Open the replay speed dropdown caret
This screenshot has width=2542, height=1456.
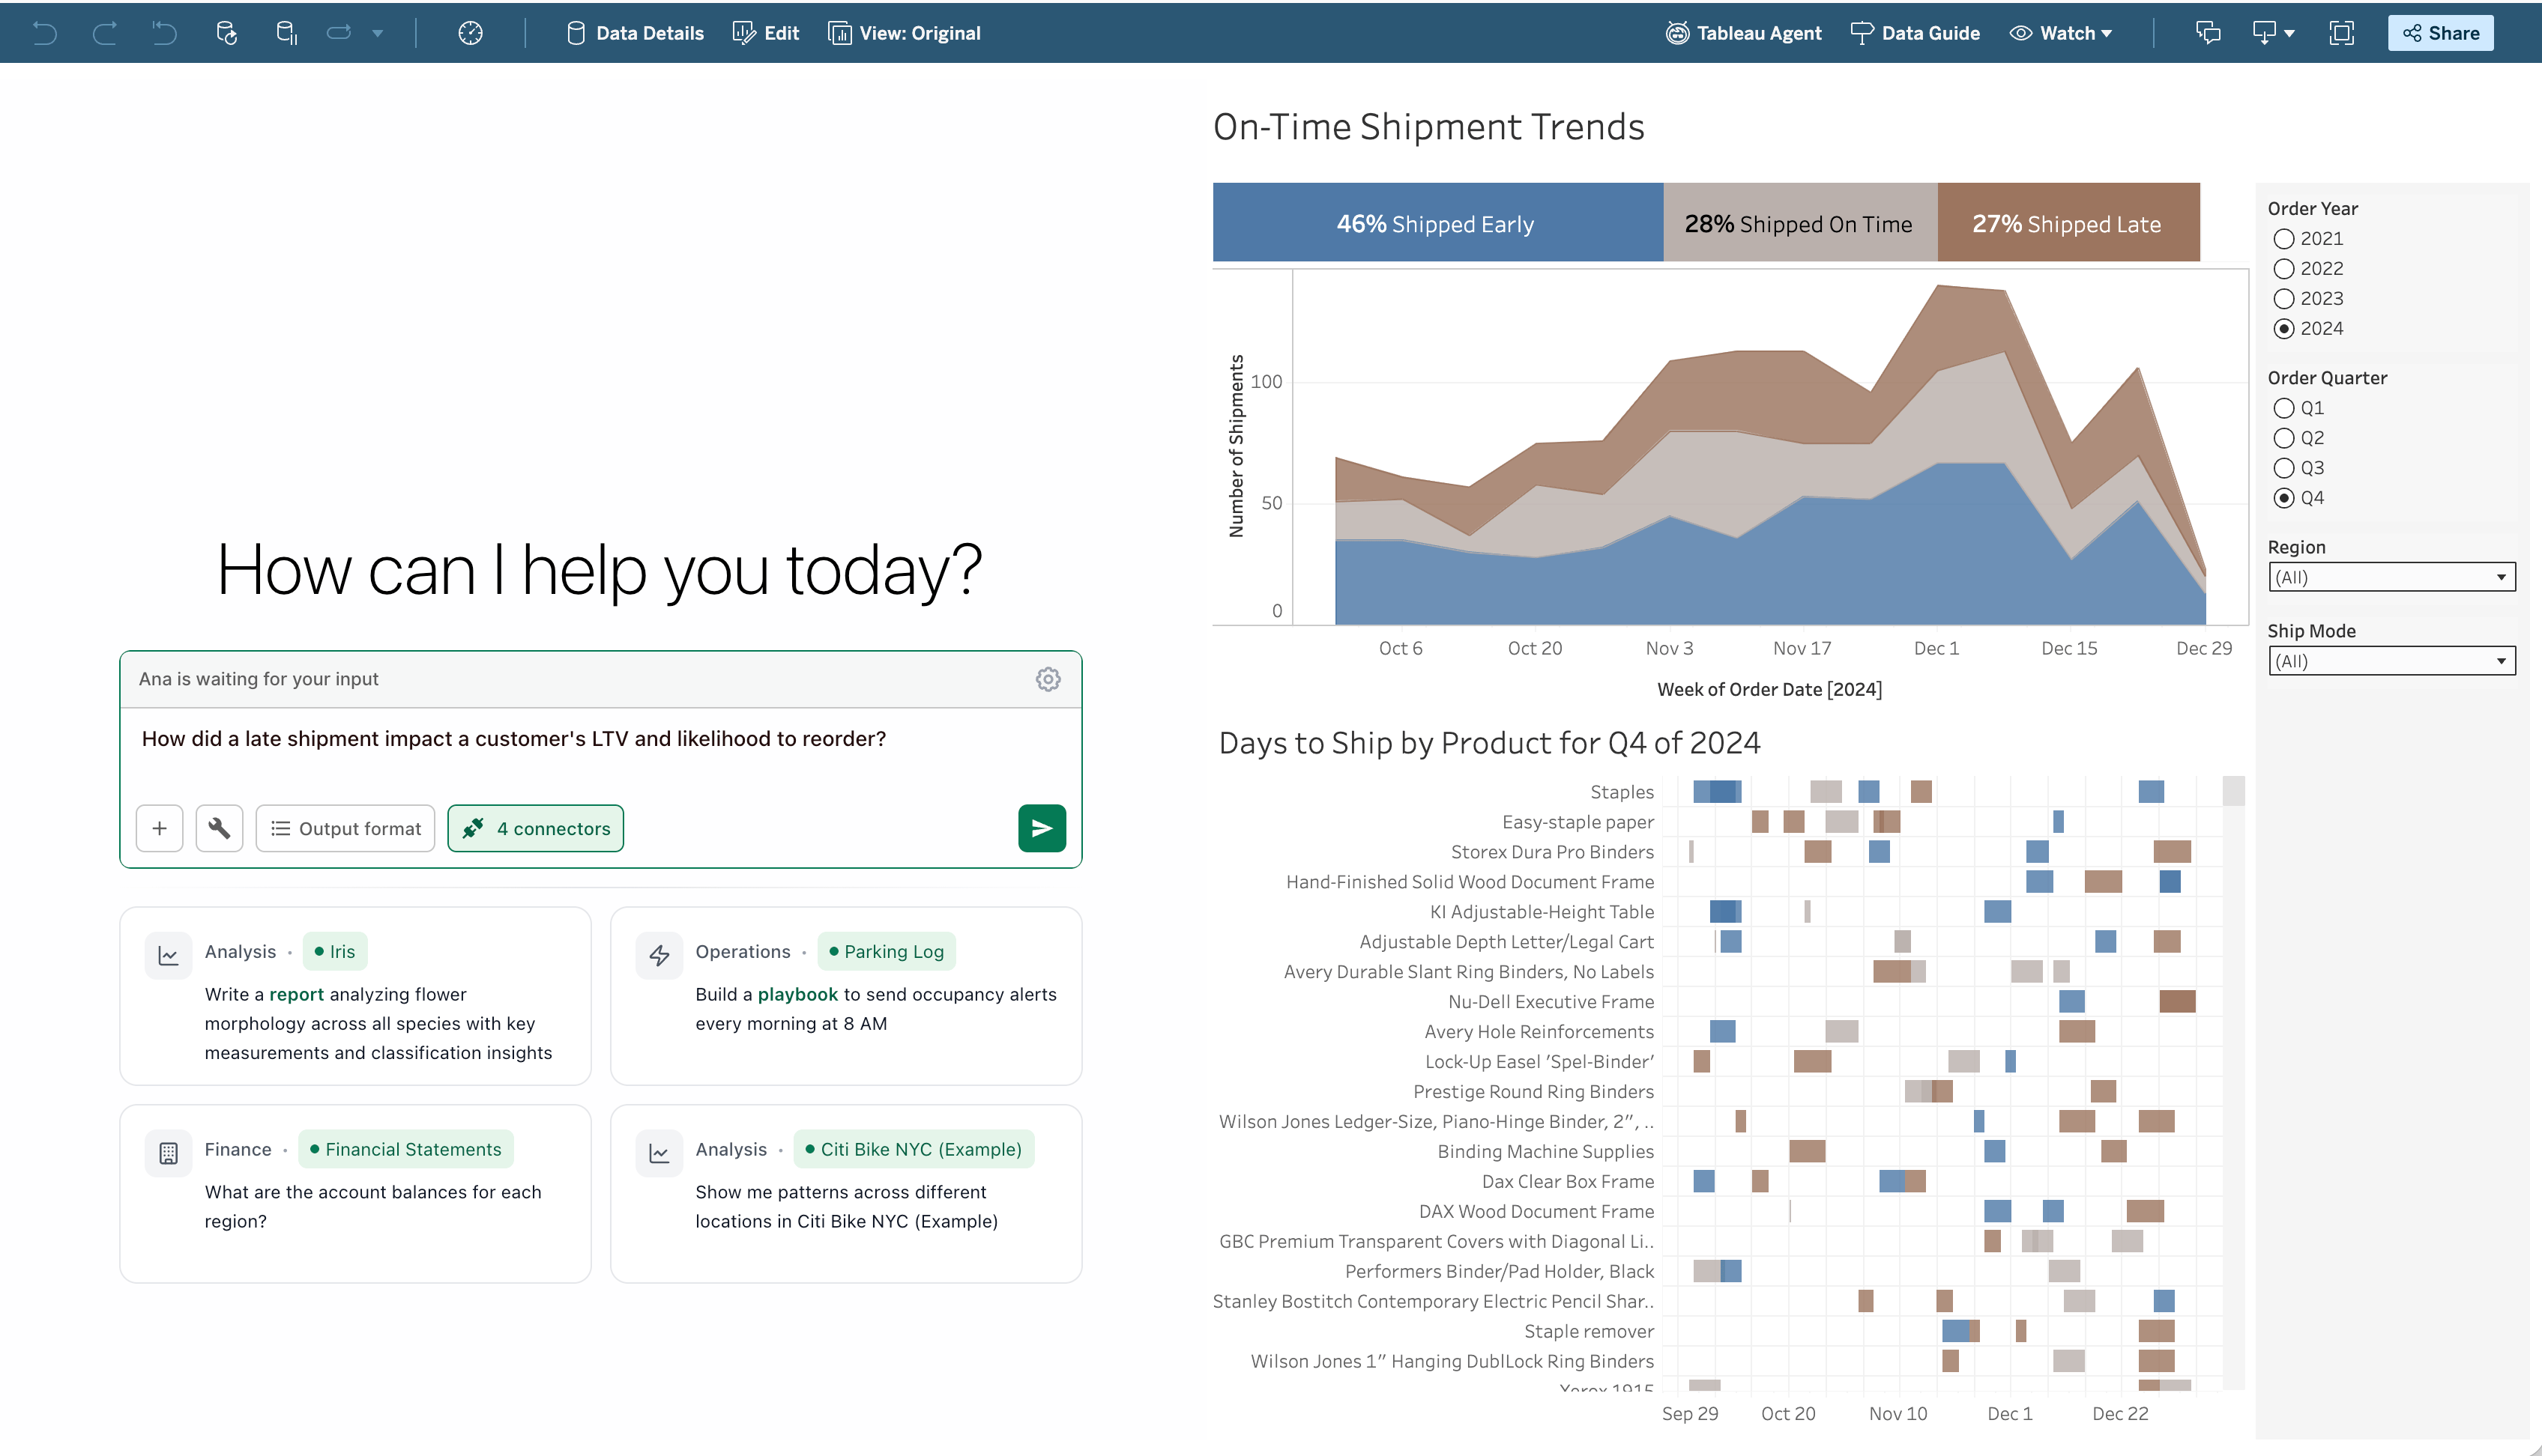pos(377,34)
